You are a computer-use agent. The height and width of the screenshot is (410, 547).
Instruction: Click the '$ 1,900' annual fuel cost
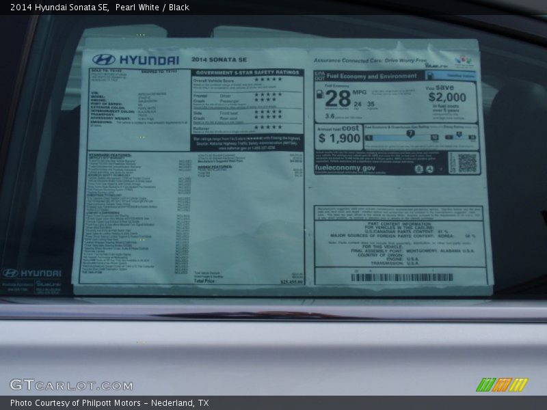click(339, 139)
